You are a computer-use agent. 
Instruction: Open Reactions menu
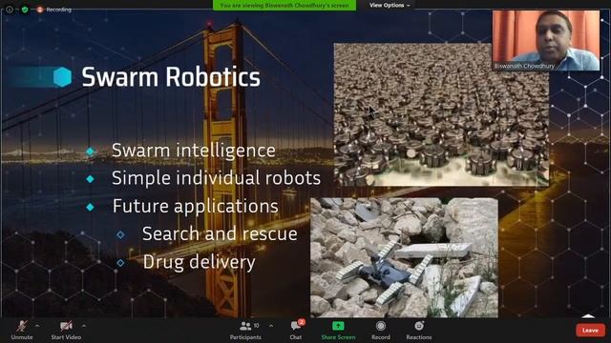pyautogui.click(x=419, y=330)
